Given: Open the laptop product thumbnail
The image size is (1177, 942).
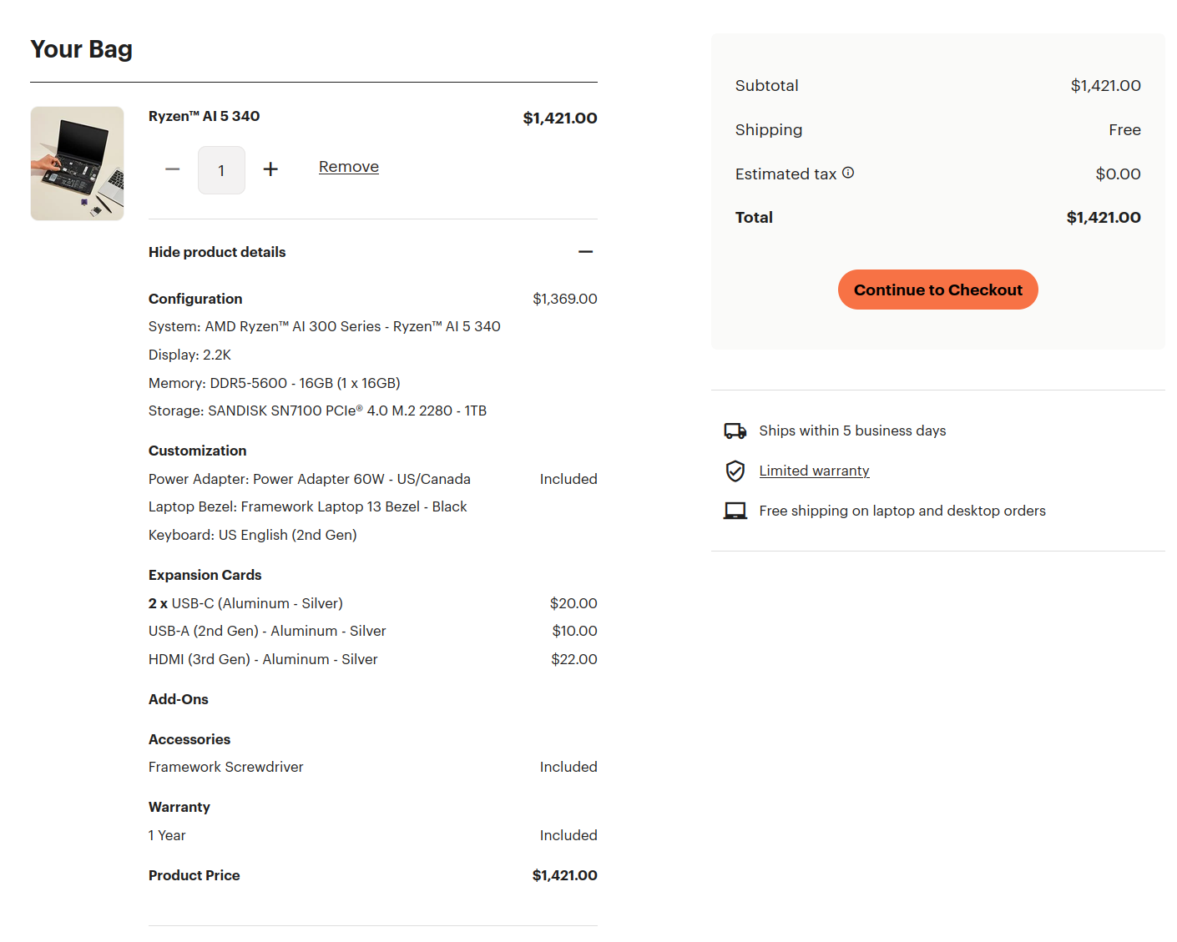Looking at the screenshot, I should [77, 164].
